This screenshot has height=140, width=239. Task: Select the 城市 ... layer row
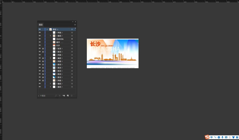click(x=57, y=42)
